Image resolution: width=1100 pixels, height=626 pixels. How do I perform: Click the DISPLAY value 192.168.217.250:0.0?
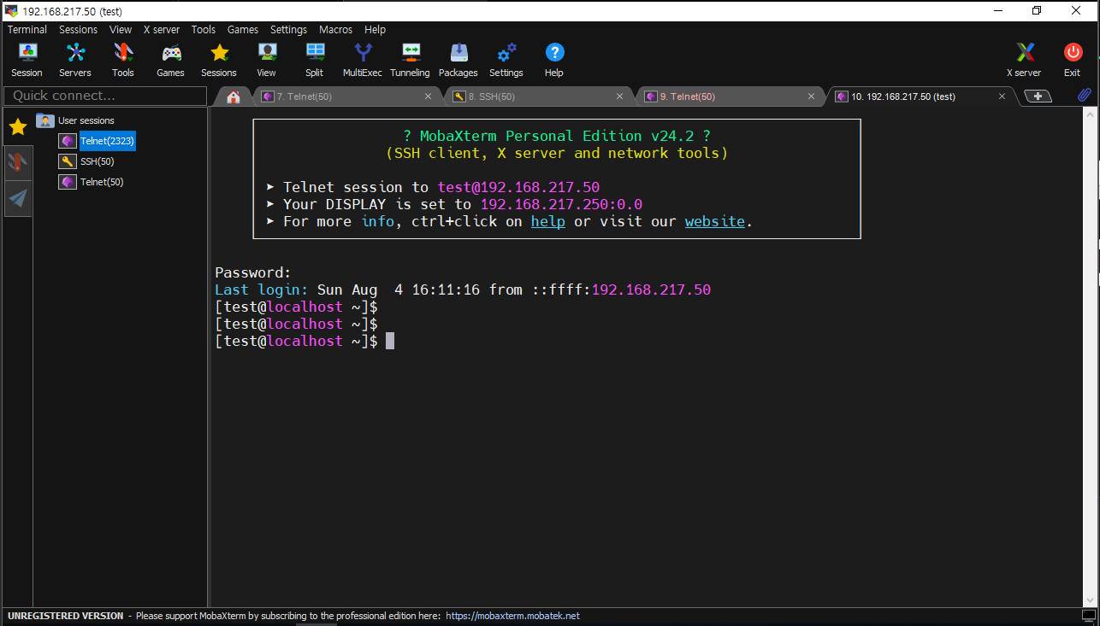(x=561, y=204)
